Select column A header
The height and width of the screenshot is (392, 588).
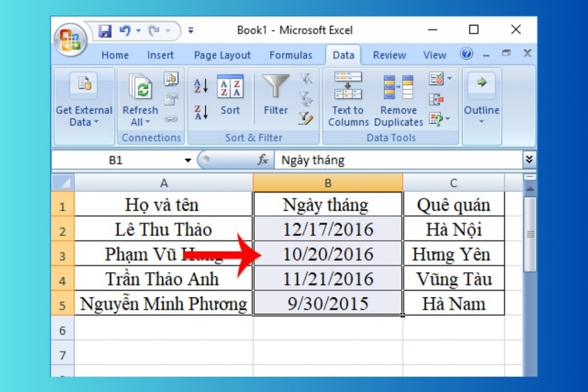164,182
